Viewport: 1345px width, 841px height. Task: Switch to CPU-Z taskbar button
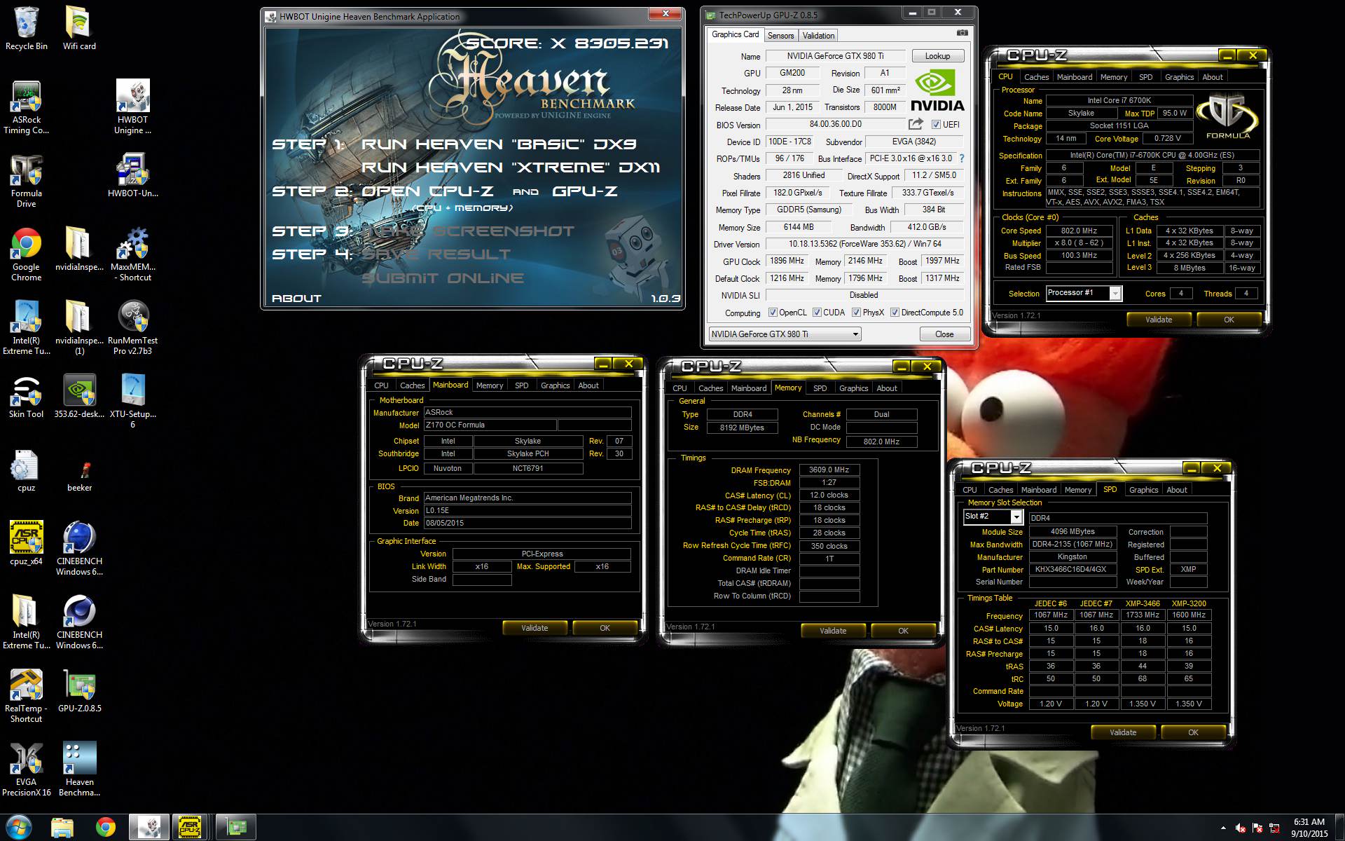click(191, 828)
